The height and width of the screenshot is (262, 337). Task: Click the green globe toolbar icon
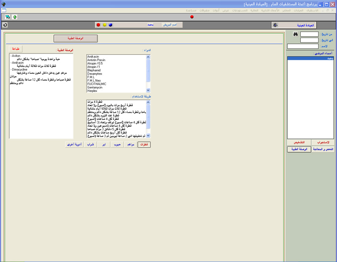15,17
